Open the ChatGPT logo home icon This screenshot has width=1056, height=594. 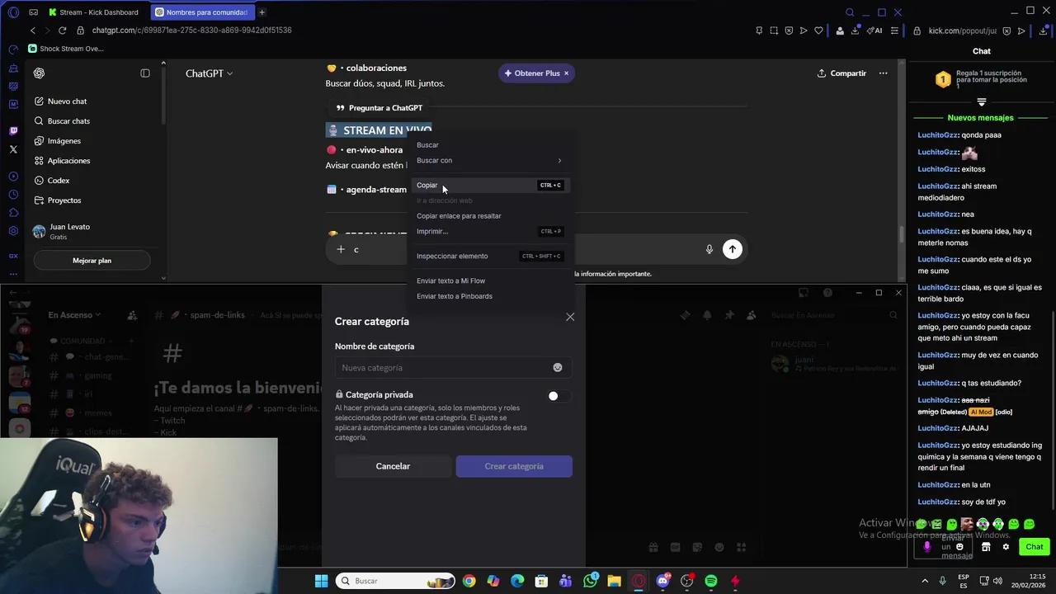click(x=39, y=73)
